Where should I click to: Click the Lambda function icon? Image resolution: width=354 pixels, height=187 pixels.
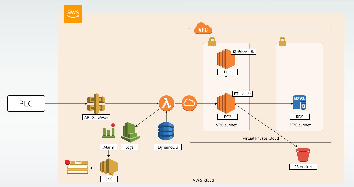pyautogui.click(x=167, y=104)
